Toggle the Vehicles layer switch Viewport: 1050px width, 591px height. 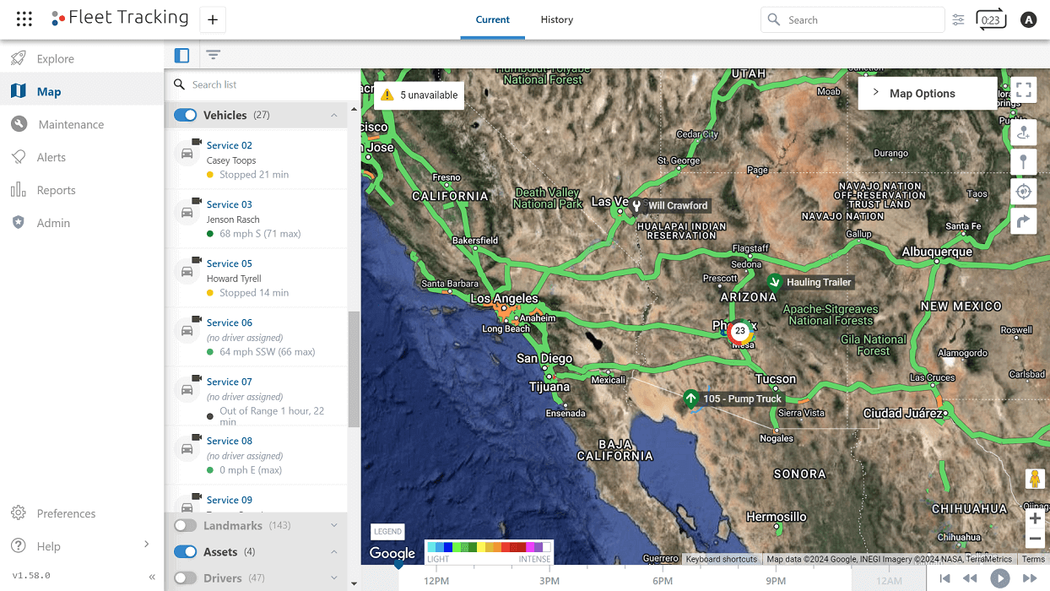185,115
